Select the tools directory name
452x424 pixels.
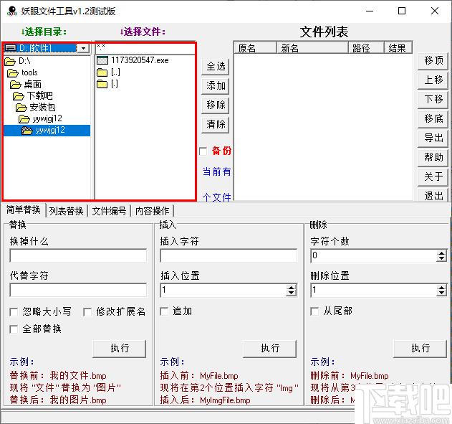[x=29, y=72]
